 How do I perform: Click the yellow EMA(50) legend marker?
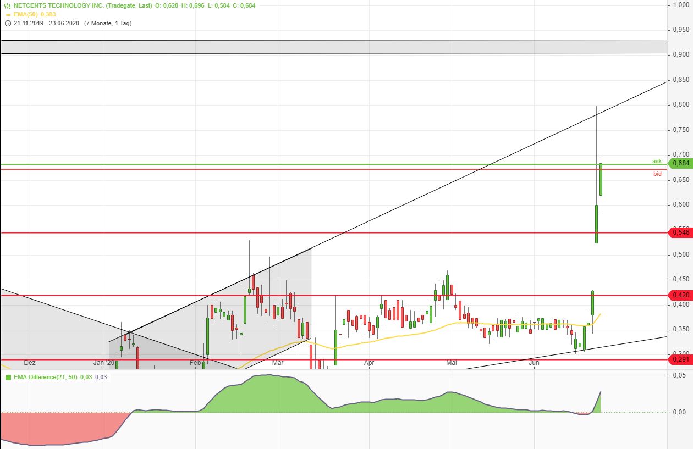(x=8, y=15)
